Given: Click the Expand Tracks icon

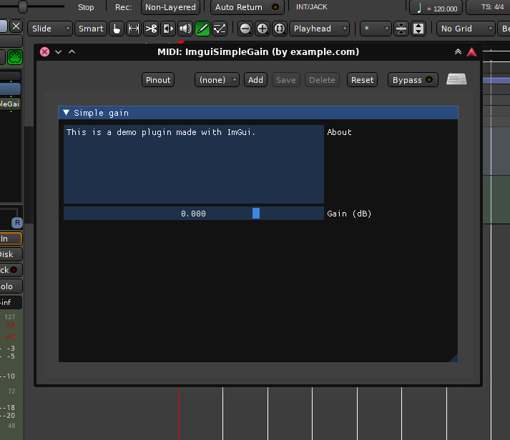Looking at the screenshot, I should 418,29.
